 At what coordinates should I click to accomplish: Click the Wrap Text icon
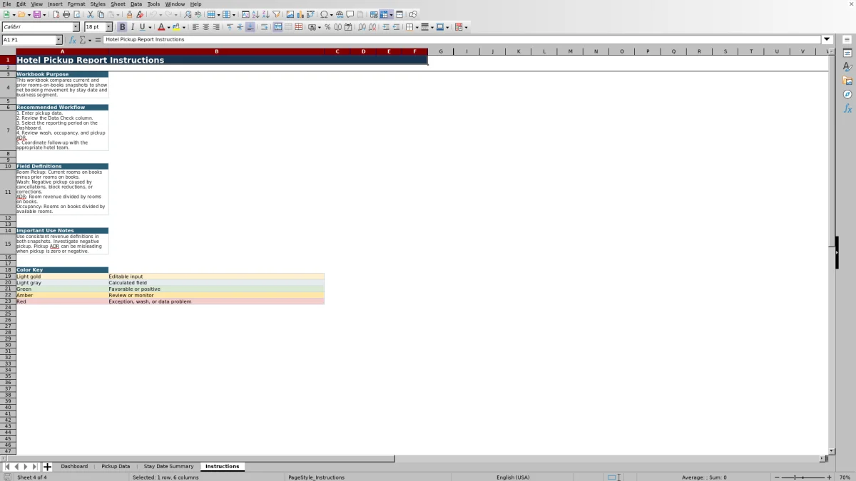point(264,27)
